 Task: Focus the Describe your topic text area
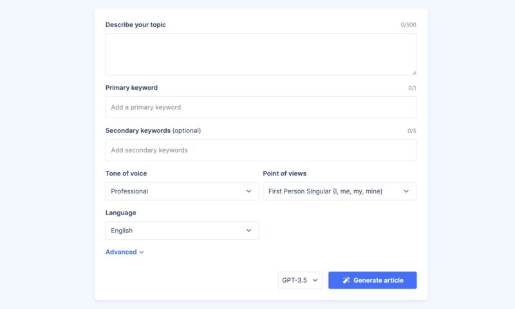tap(261, 54)
